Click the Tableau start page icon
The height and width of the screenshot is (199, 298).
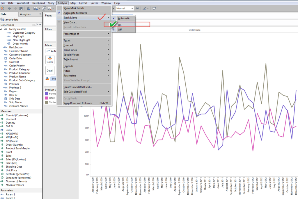tap(2, 8)
